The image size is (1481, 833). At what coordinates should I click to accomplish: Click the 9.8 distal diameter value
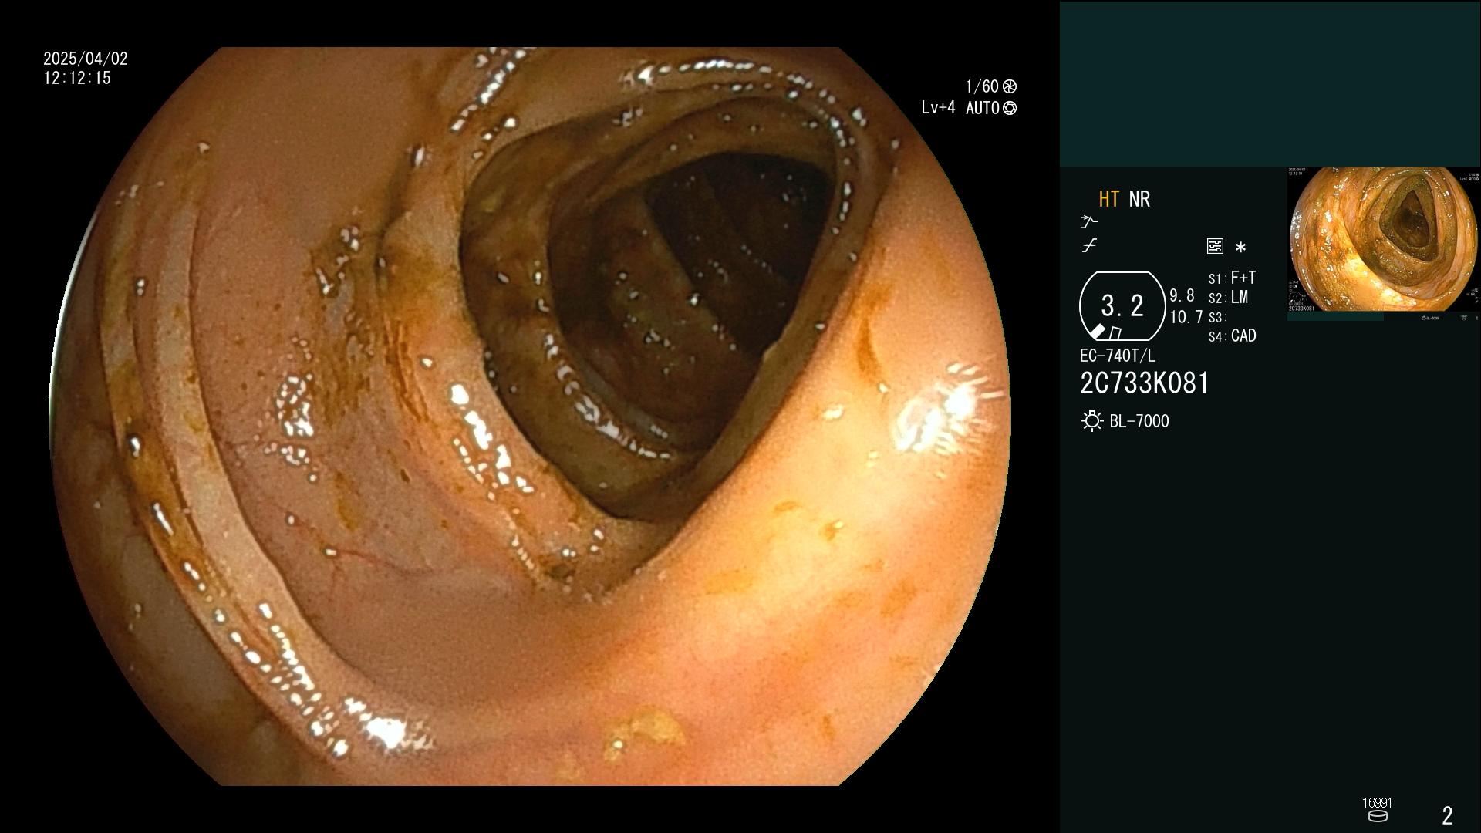pos(1182,296)
